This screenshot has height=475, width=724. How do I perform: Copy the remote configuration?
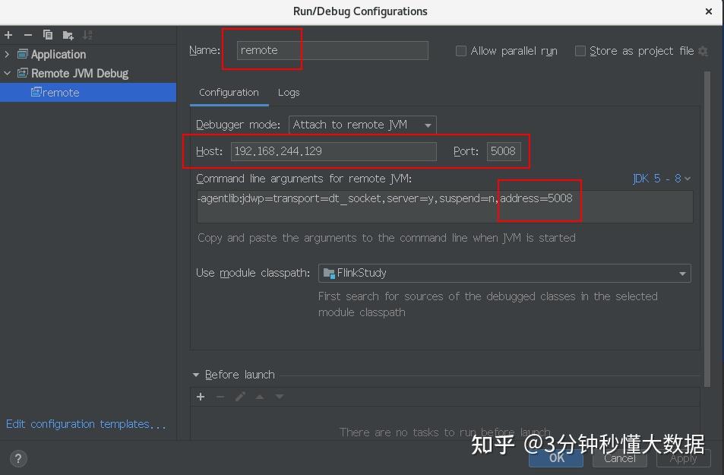tap(46, 35)
